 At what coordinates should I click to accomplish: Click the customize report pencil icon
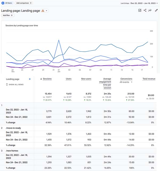click(156, 10)
